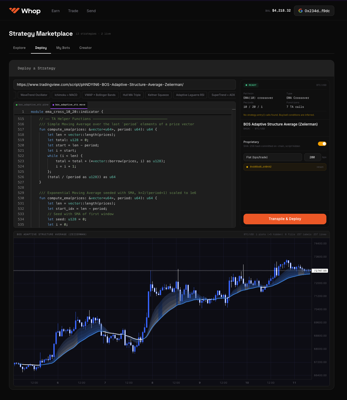Toggle the Proprietary switch off
The width and height of the screenshot is (347, 400).
coord(322,144)
